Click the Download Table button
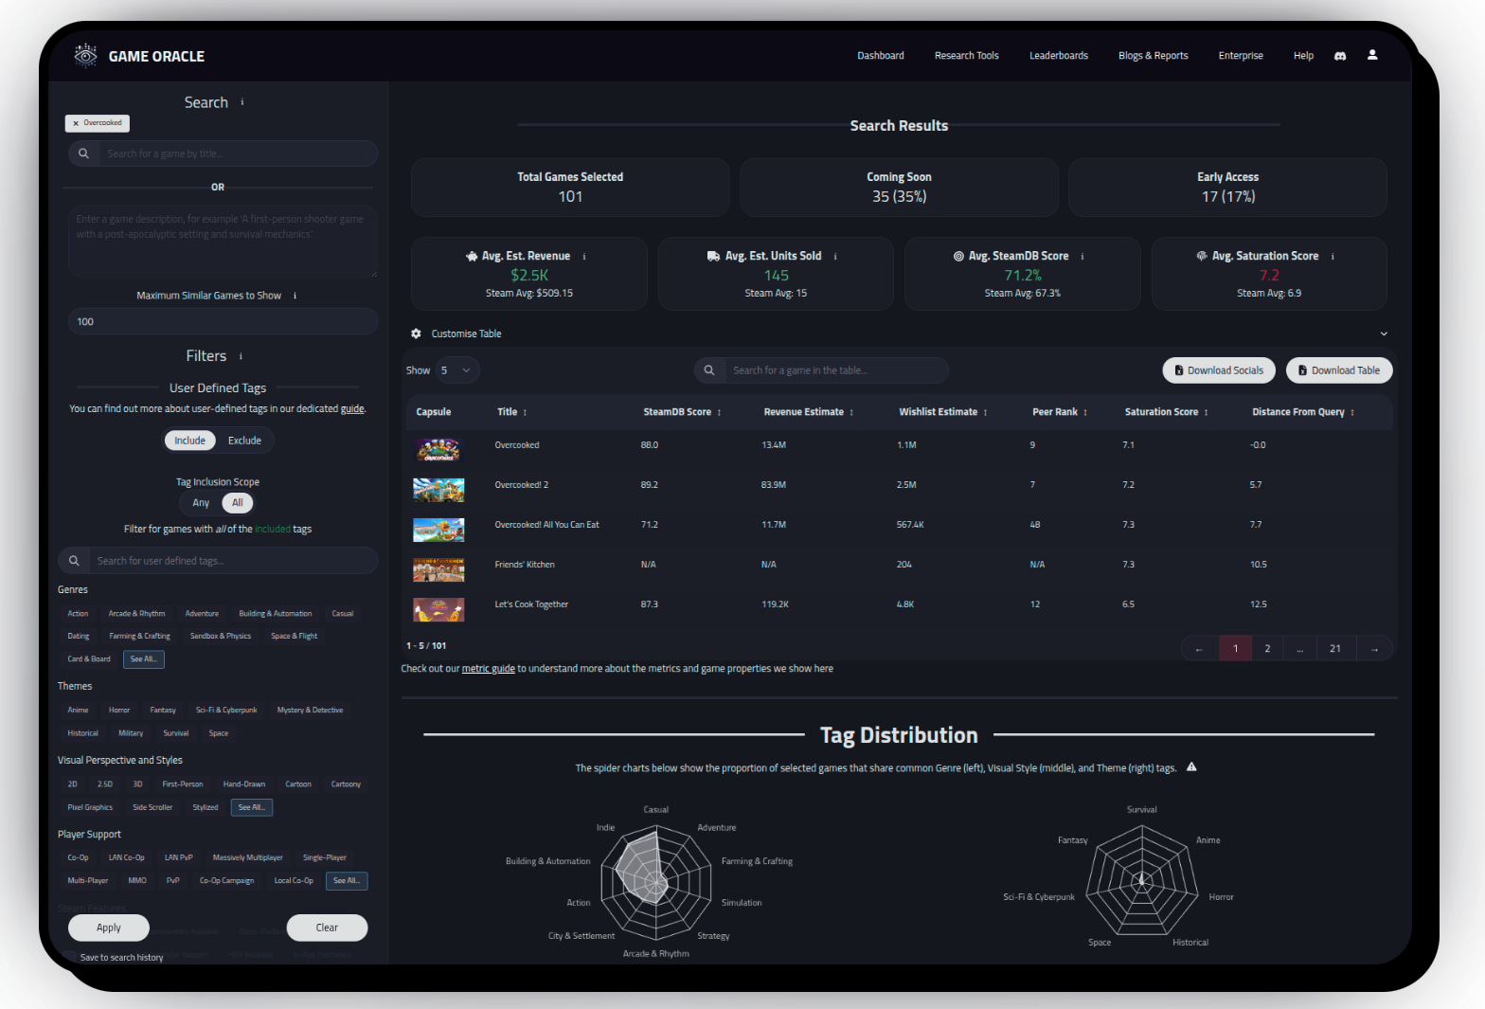This screenshot has height=1009, width=1485. click(1338, 370)
